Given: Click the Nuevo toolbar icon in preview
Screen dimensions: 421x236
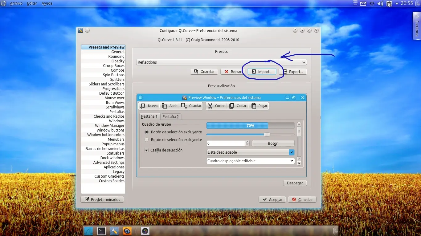Looking at the screenshot, I should coord(143,106).
